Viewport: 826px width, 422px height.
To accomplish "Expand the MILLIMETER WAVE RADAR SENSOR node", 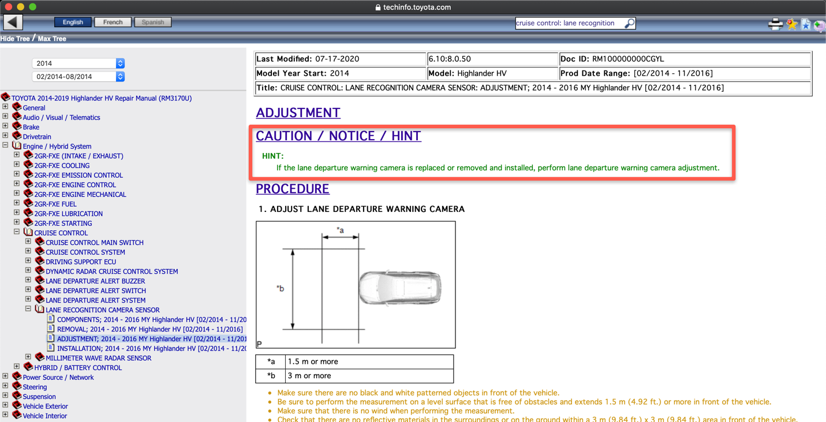I will click(x=28, y=357).
